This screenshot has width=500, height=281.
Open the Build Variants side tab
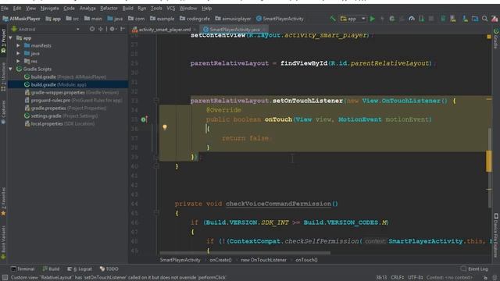(x=3, y=242)
